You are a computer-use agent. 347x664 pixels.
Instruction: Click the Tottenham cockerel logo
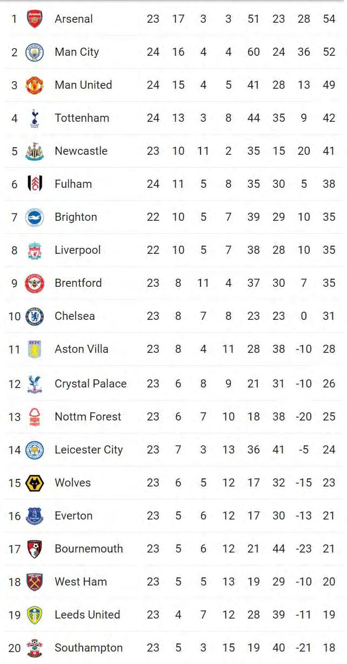click(x=35, y=118)
